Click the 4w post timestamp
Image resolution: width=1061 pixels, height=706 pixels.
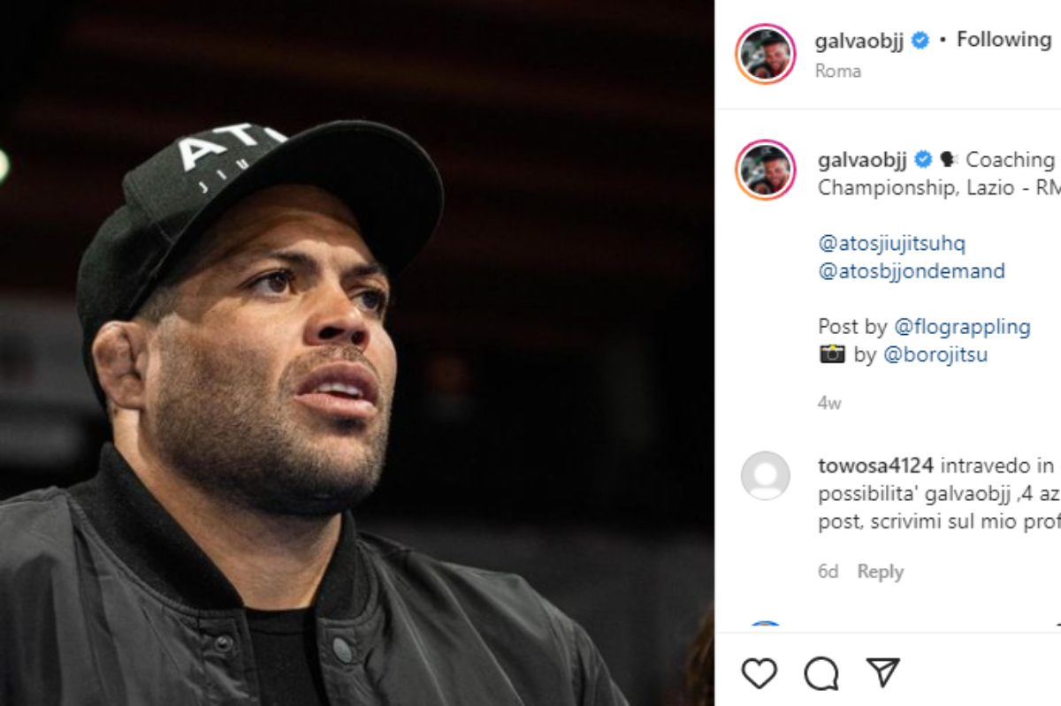coord(829,404)
